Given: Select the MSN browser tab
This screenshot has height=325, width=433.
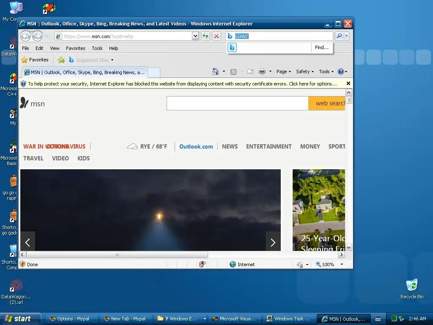Looking at the screenshot, I should click(85, 72).
